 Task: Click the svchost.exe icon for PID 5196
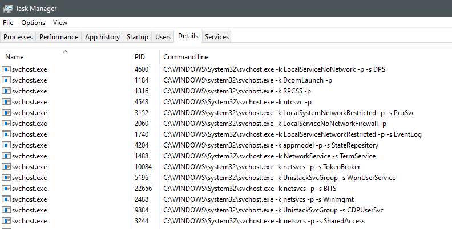click(6, 178)
